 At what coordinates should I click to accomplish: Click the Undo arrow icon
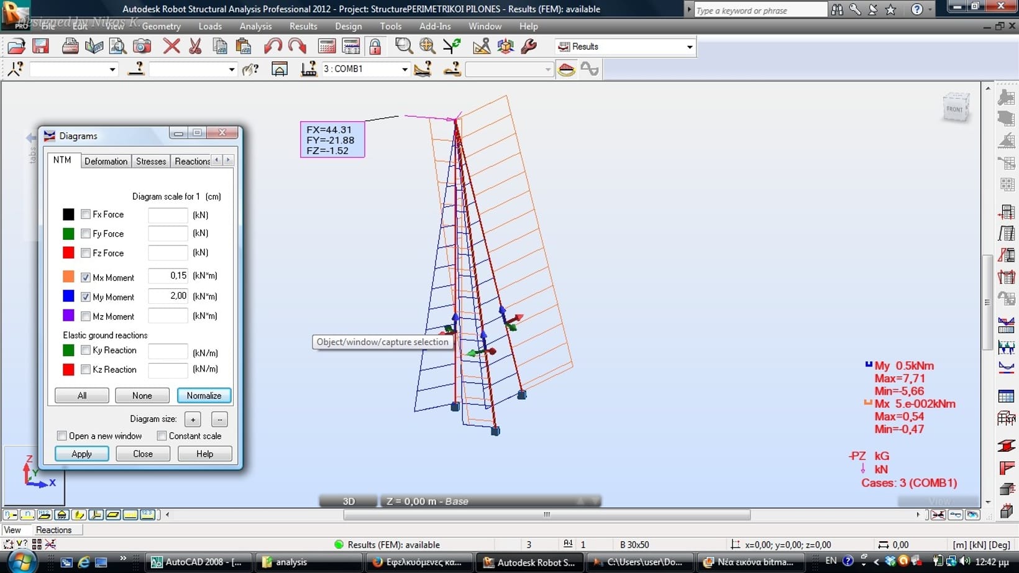(273, 47)
